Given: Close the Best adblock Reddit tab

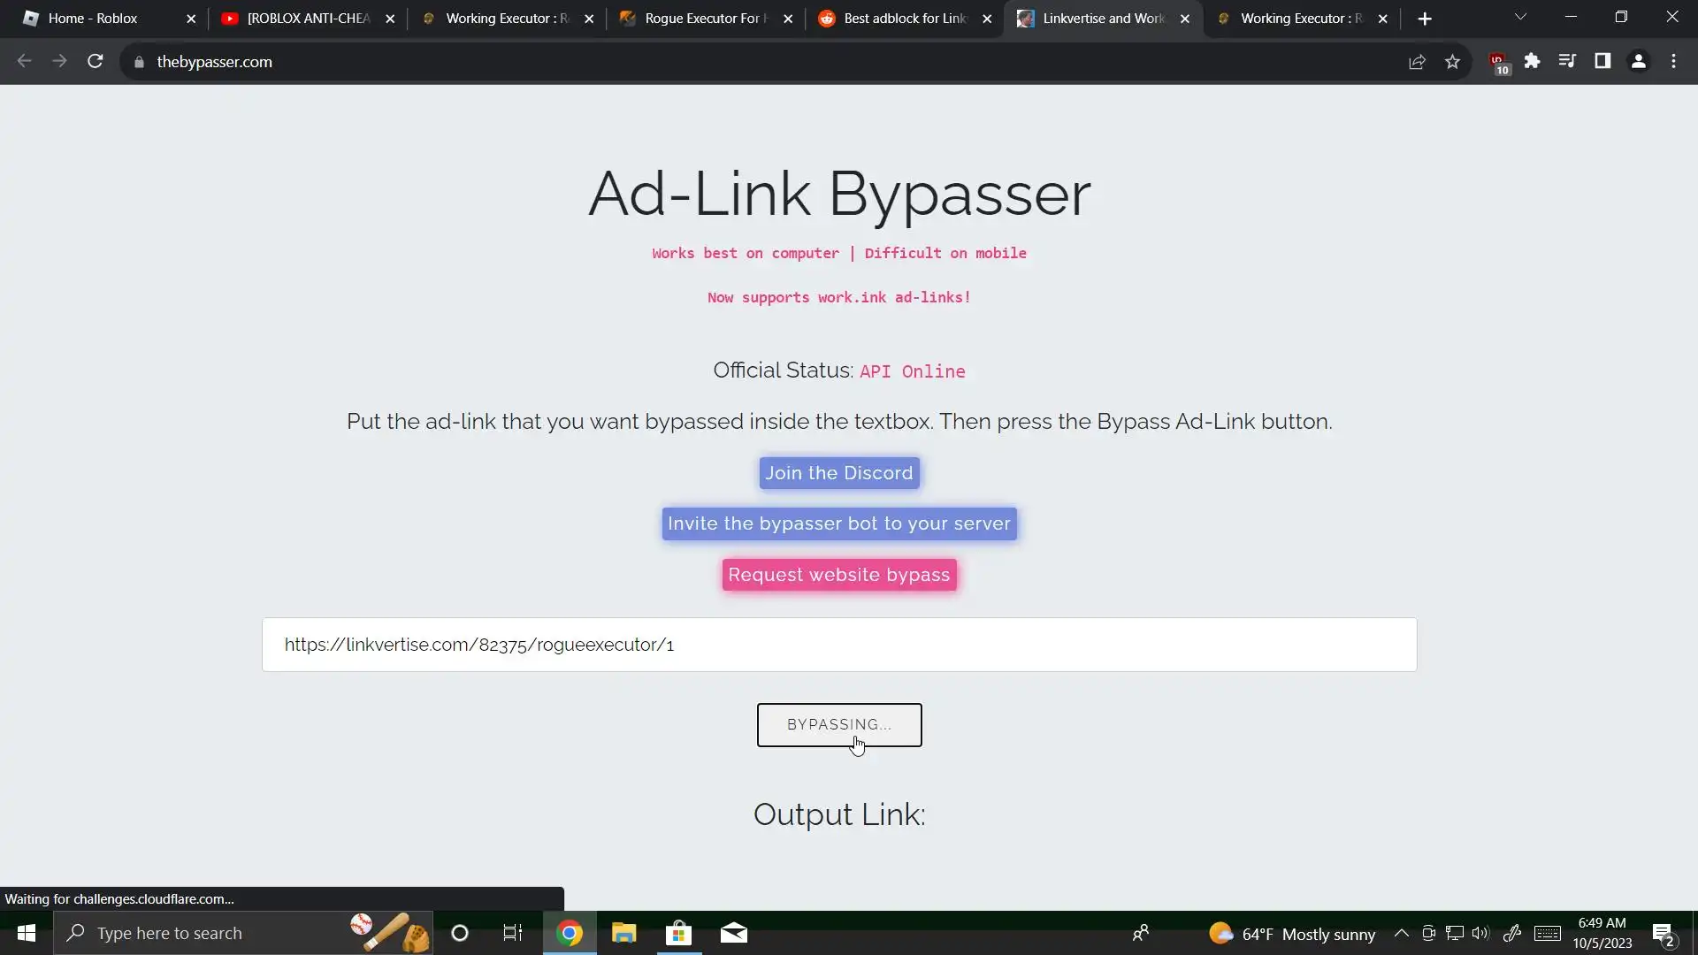Looking at the screenshot, I should tap(987, 19).
